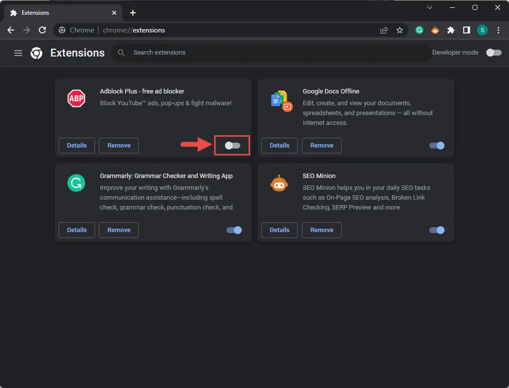Open the Extensions puzzle piece menu
Image resolution: width=509 pixels, height=388 pixels.
click(450, 30)
